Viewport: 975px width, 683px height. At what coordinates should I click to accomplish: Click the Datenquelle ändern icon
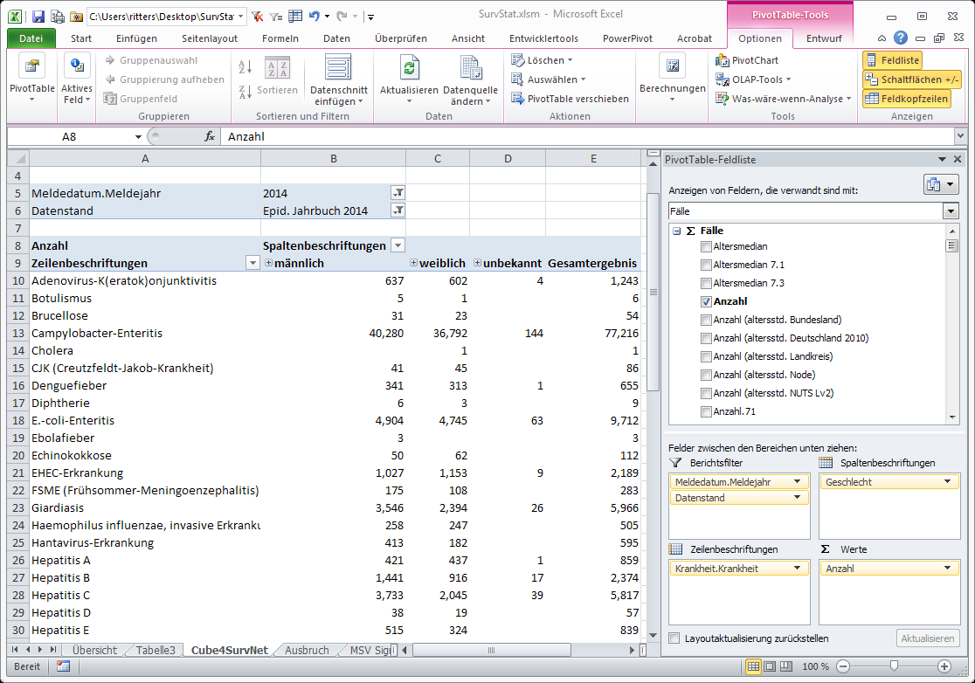(x=470, y=68)
